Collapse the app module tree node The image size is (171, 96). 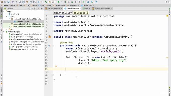click(x=4, y=11)
